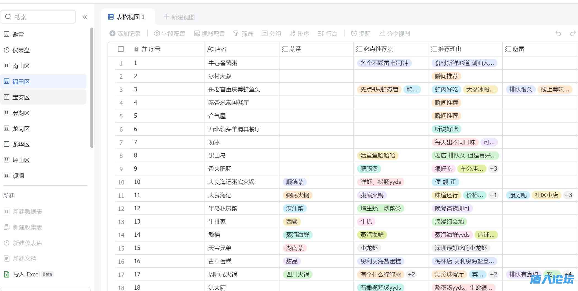This screenshot has height=291, width=578.
Task: Click the redo arrow icon
Action: (573, 34)
